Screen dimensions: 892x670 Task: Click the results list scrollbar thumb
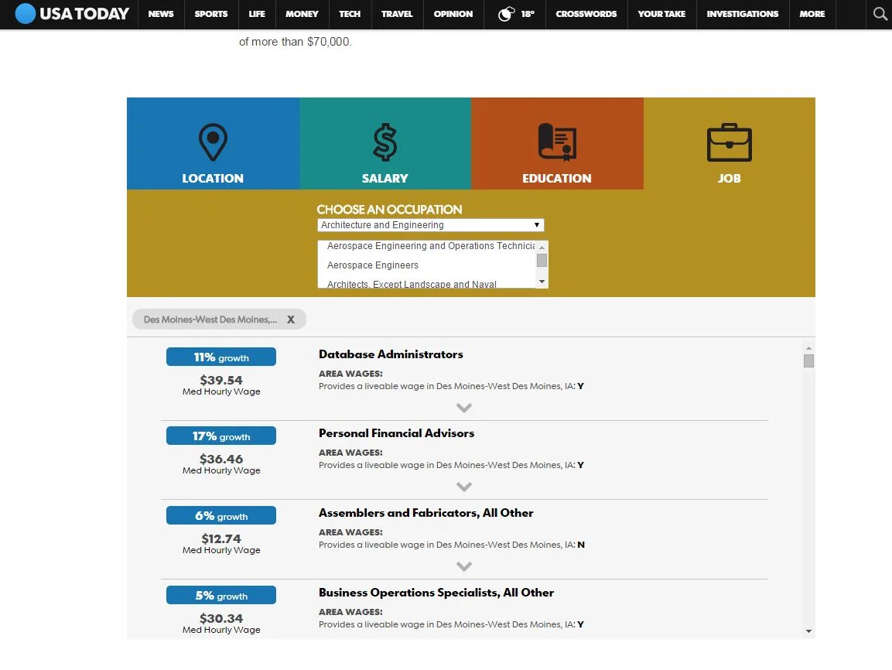[808, 361]
